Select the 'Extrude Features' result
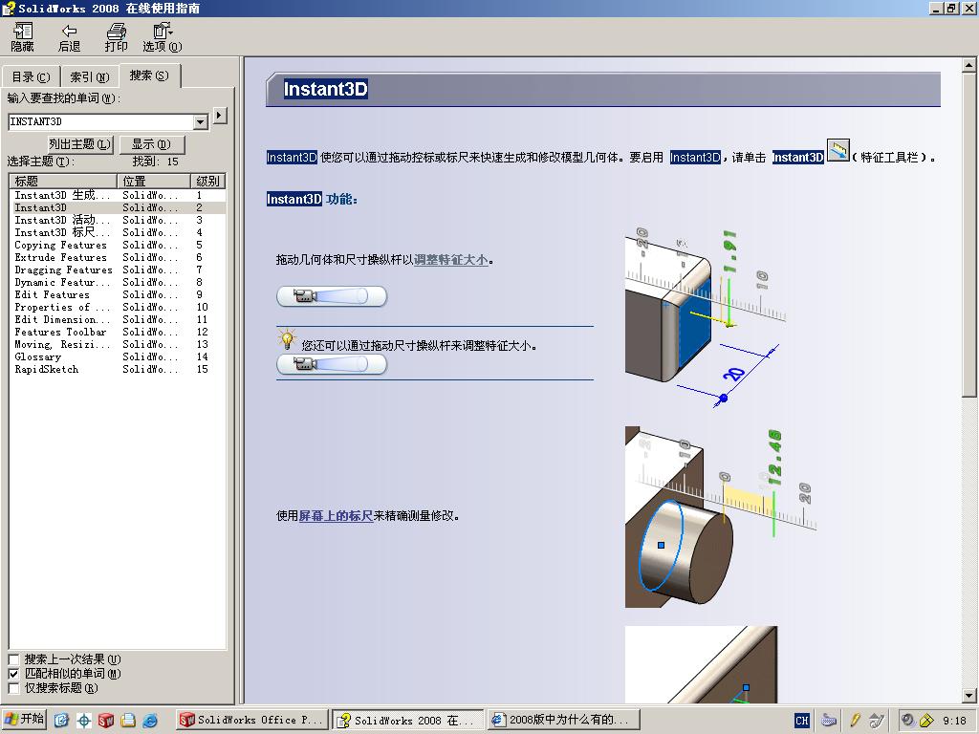 tap(118, 258)
